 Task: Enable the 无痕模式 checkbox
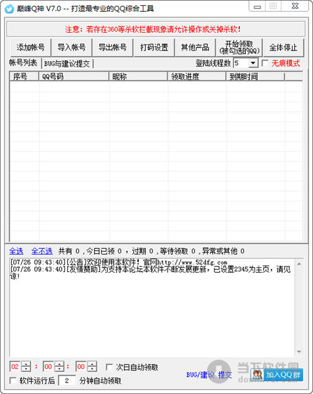click(x=265, y=63)
